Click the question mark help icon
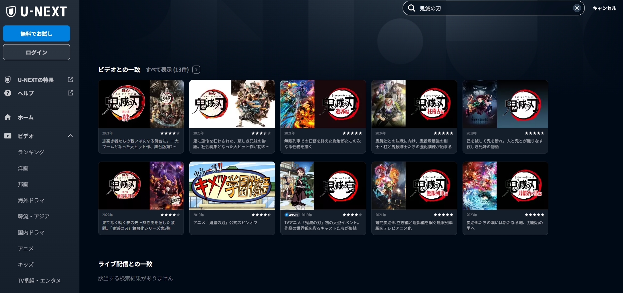 (8, 93)
